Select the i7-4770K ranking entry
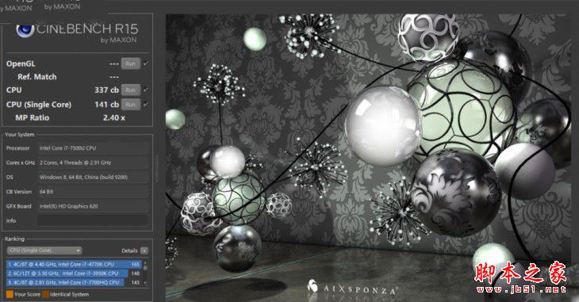This screenshot has height=302, width=579. tap(74, 264)
